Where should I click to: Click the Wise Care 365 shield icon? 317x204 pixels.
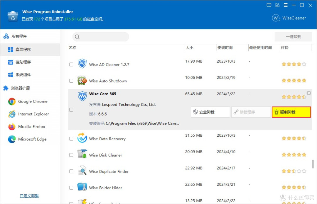coord(82,96)
